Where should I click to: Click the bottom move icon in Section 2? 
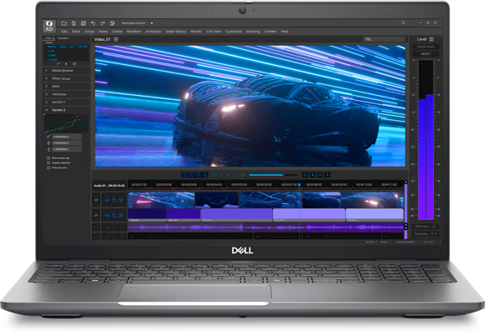coord(48,149)
